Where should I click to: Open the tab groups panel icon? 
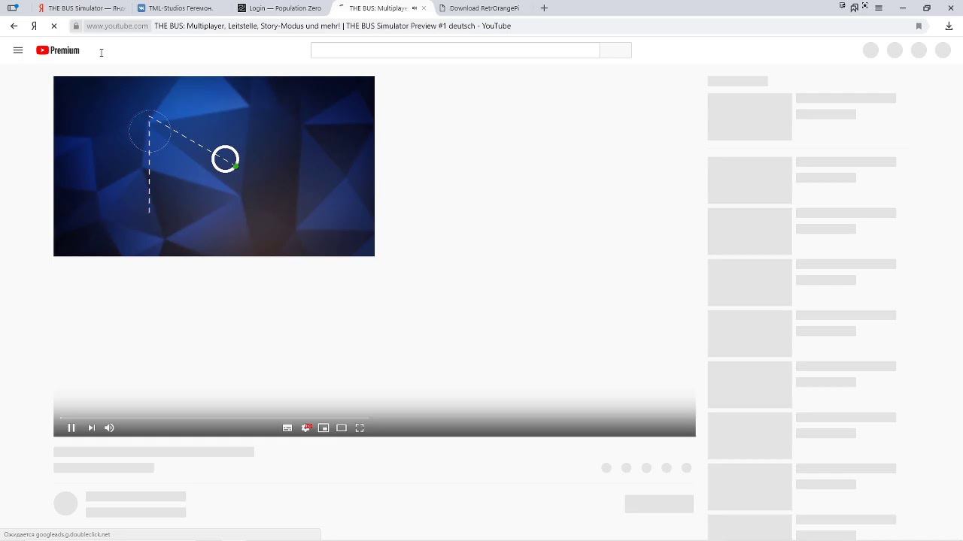pos(13,8)
